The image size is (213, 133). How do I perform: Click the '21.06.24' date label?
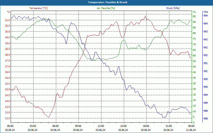click(x=191, y=130)
